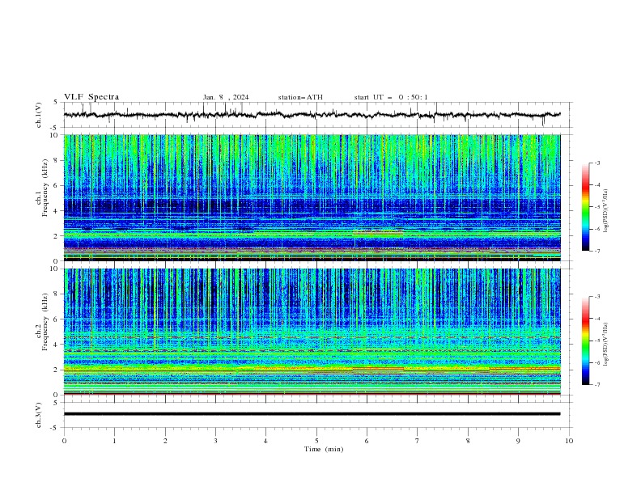The height and width of the screenshot is (495, 641).
Task: Click the "3" tick on the time axis
Action: (215, 441)
